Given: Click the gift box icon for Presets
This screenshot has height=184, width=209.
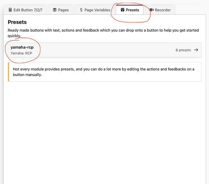Looking at the screenshot, I should 123,10.
